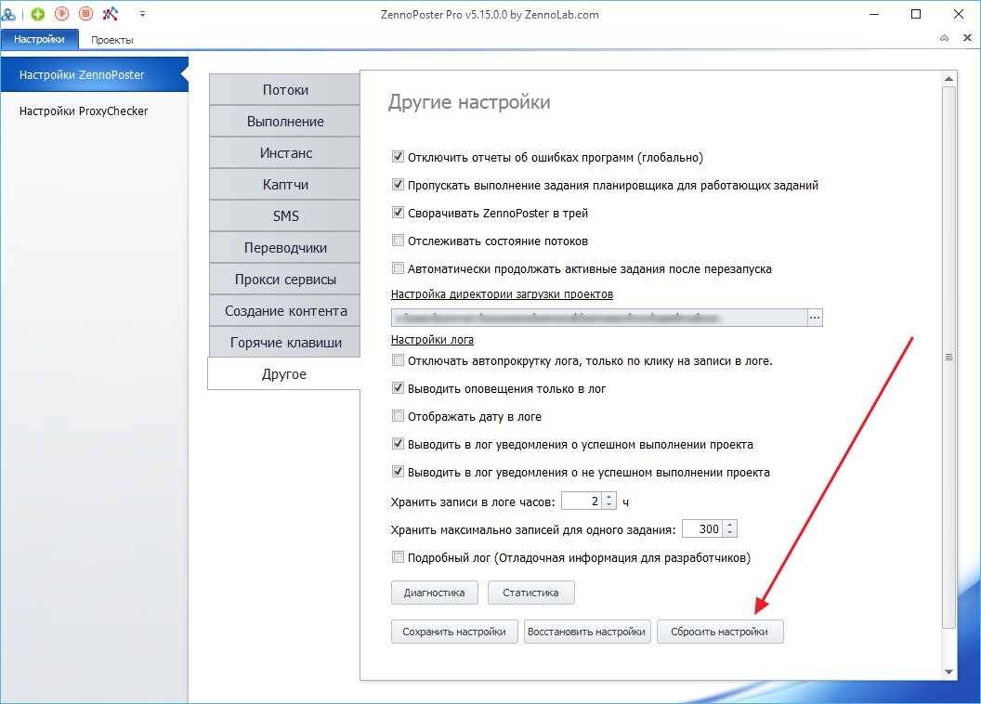Image resolution: width=981 pixels, height=704 pixels.
Task: Click the Другие настройки title
Action: pos(469,102)
